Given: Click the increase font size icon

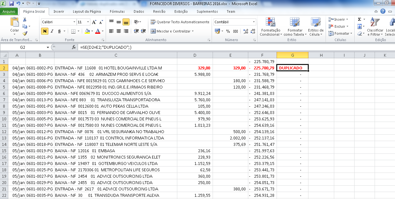Looking at the screenshot, I should pyautogui.click(x=94, y=22).
